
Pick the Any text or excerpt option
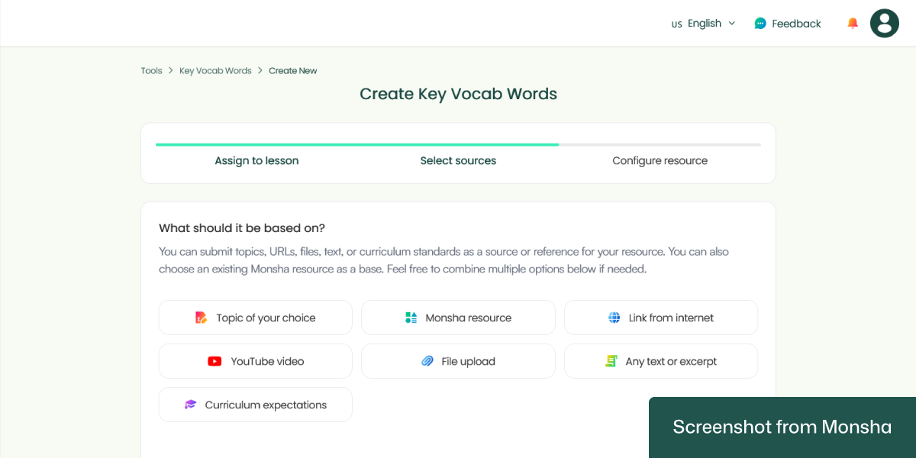[x=661, y=361]
